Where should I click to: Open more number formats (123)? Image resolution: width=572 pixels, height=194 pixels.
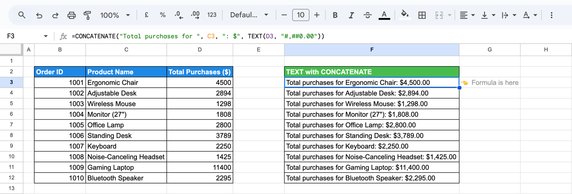(x=212, y=15)
